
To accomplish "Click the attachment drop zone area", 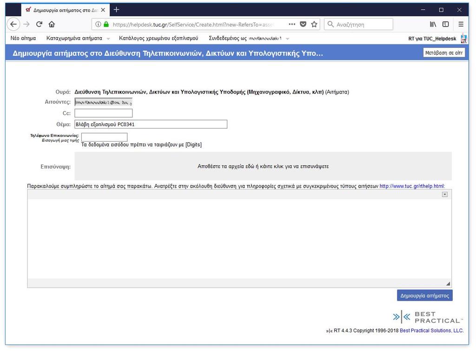I will click(263, 166).
